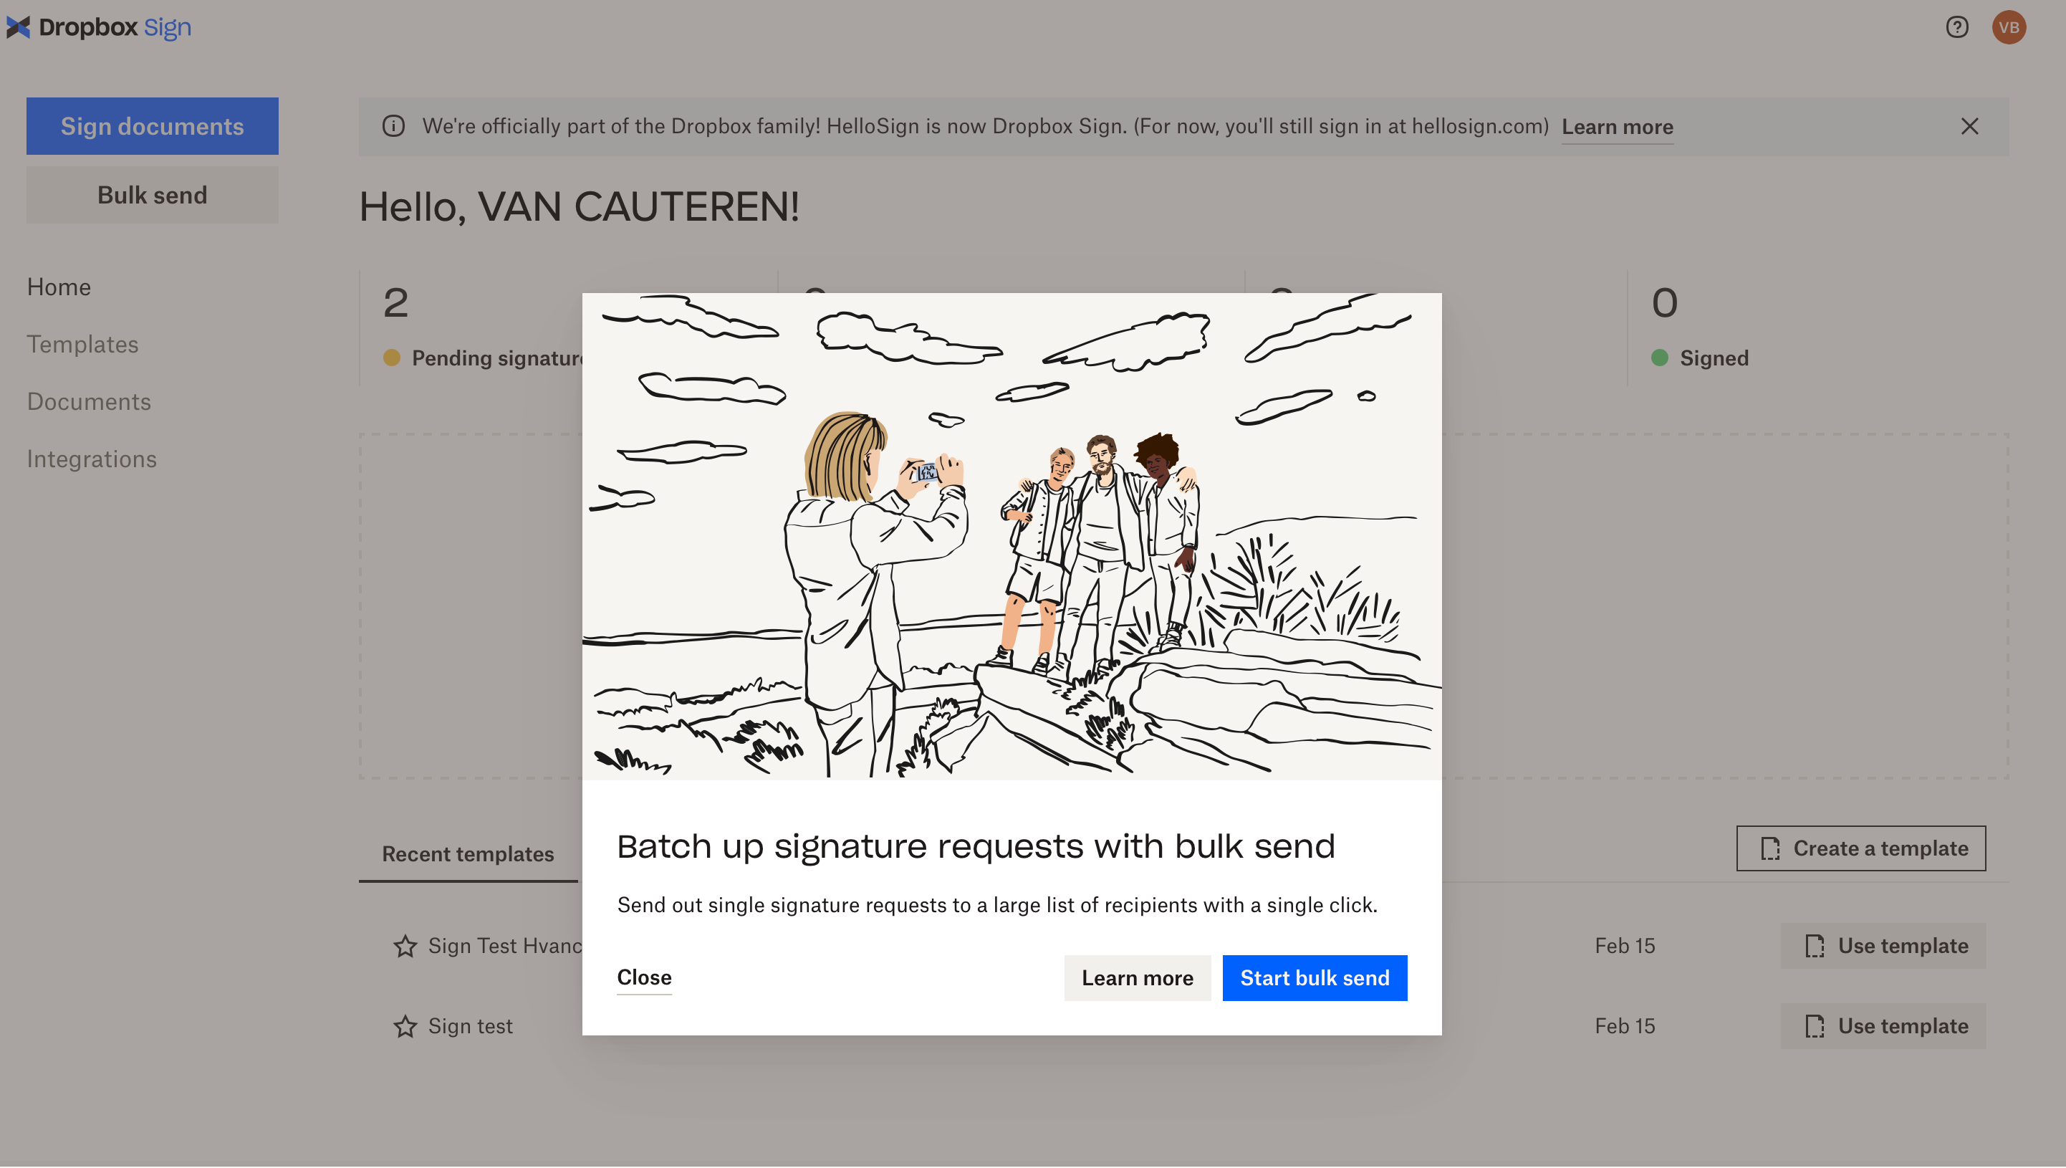Select the Home menu item

click(58, 287)
